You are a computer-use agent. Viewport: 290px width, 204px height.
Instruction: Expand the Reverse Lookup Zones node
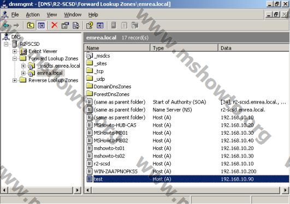[x=15, y=81]
